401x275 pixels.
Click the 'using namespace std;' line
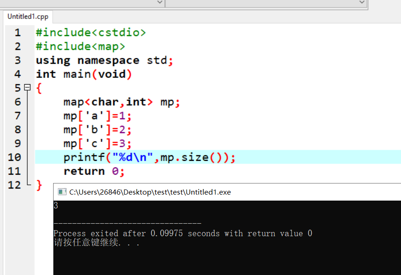[x=104, y=61]
